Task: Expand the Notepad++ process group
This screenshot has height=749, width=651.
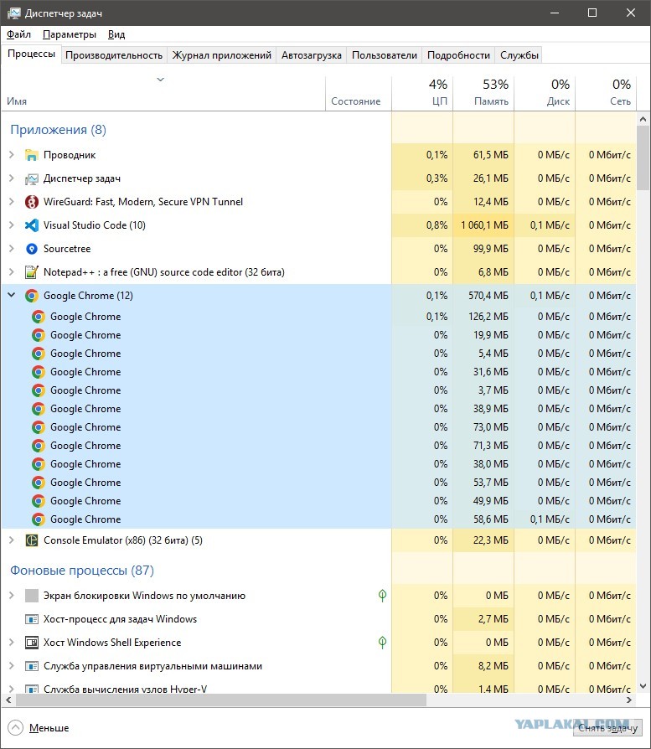Action: point(12,271)
